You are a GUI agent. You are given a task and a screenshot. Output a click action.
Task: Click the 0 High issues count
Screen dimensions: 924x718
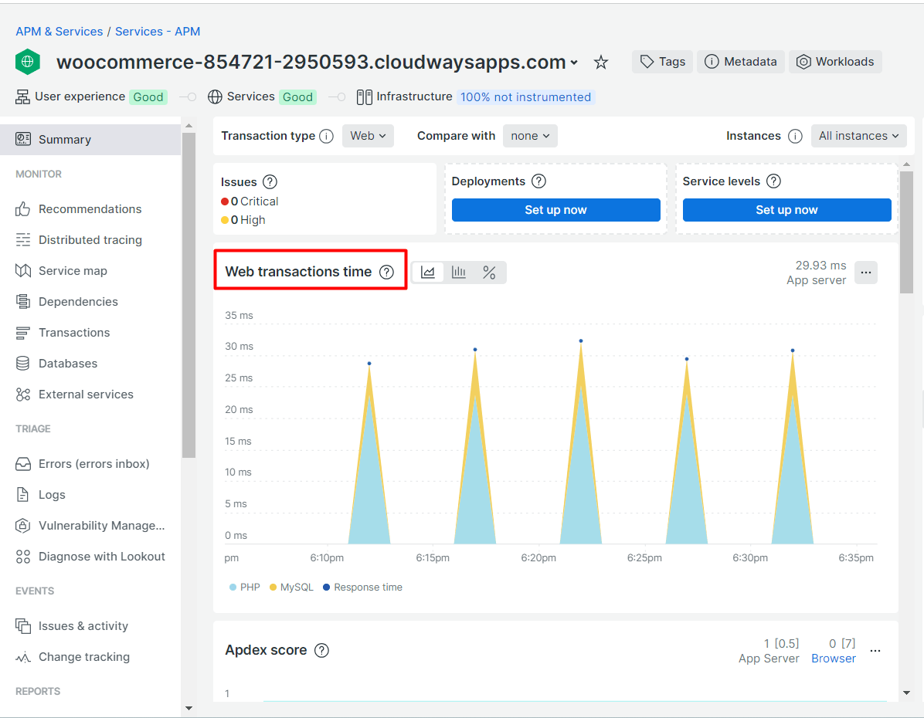[x=243, y=220]
